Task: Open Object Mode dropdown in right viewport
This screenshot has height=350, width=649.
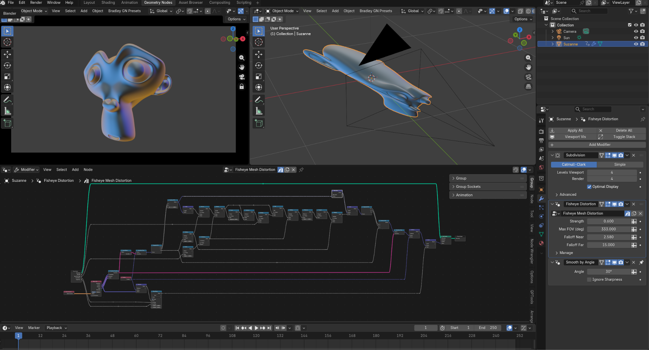Action: coord(282,11)
